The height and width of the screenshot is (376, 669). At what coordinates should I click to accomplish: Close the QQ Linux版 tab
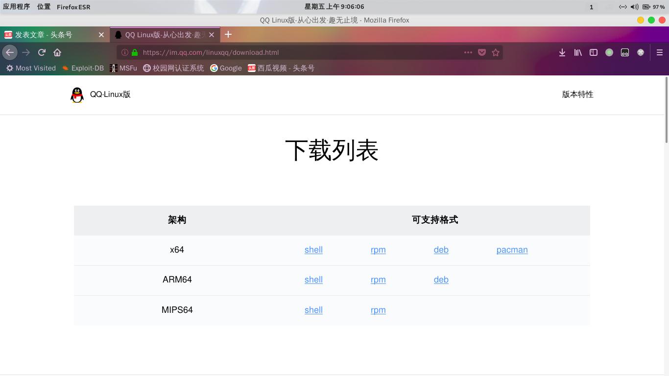tap(212, 35)
